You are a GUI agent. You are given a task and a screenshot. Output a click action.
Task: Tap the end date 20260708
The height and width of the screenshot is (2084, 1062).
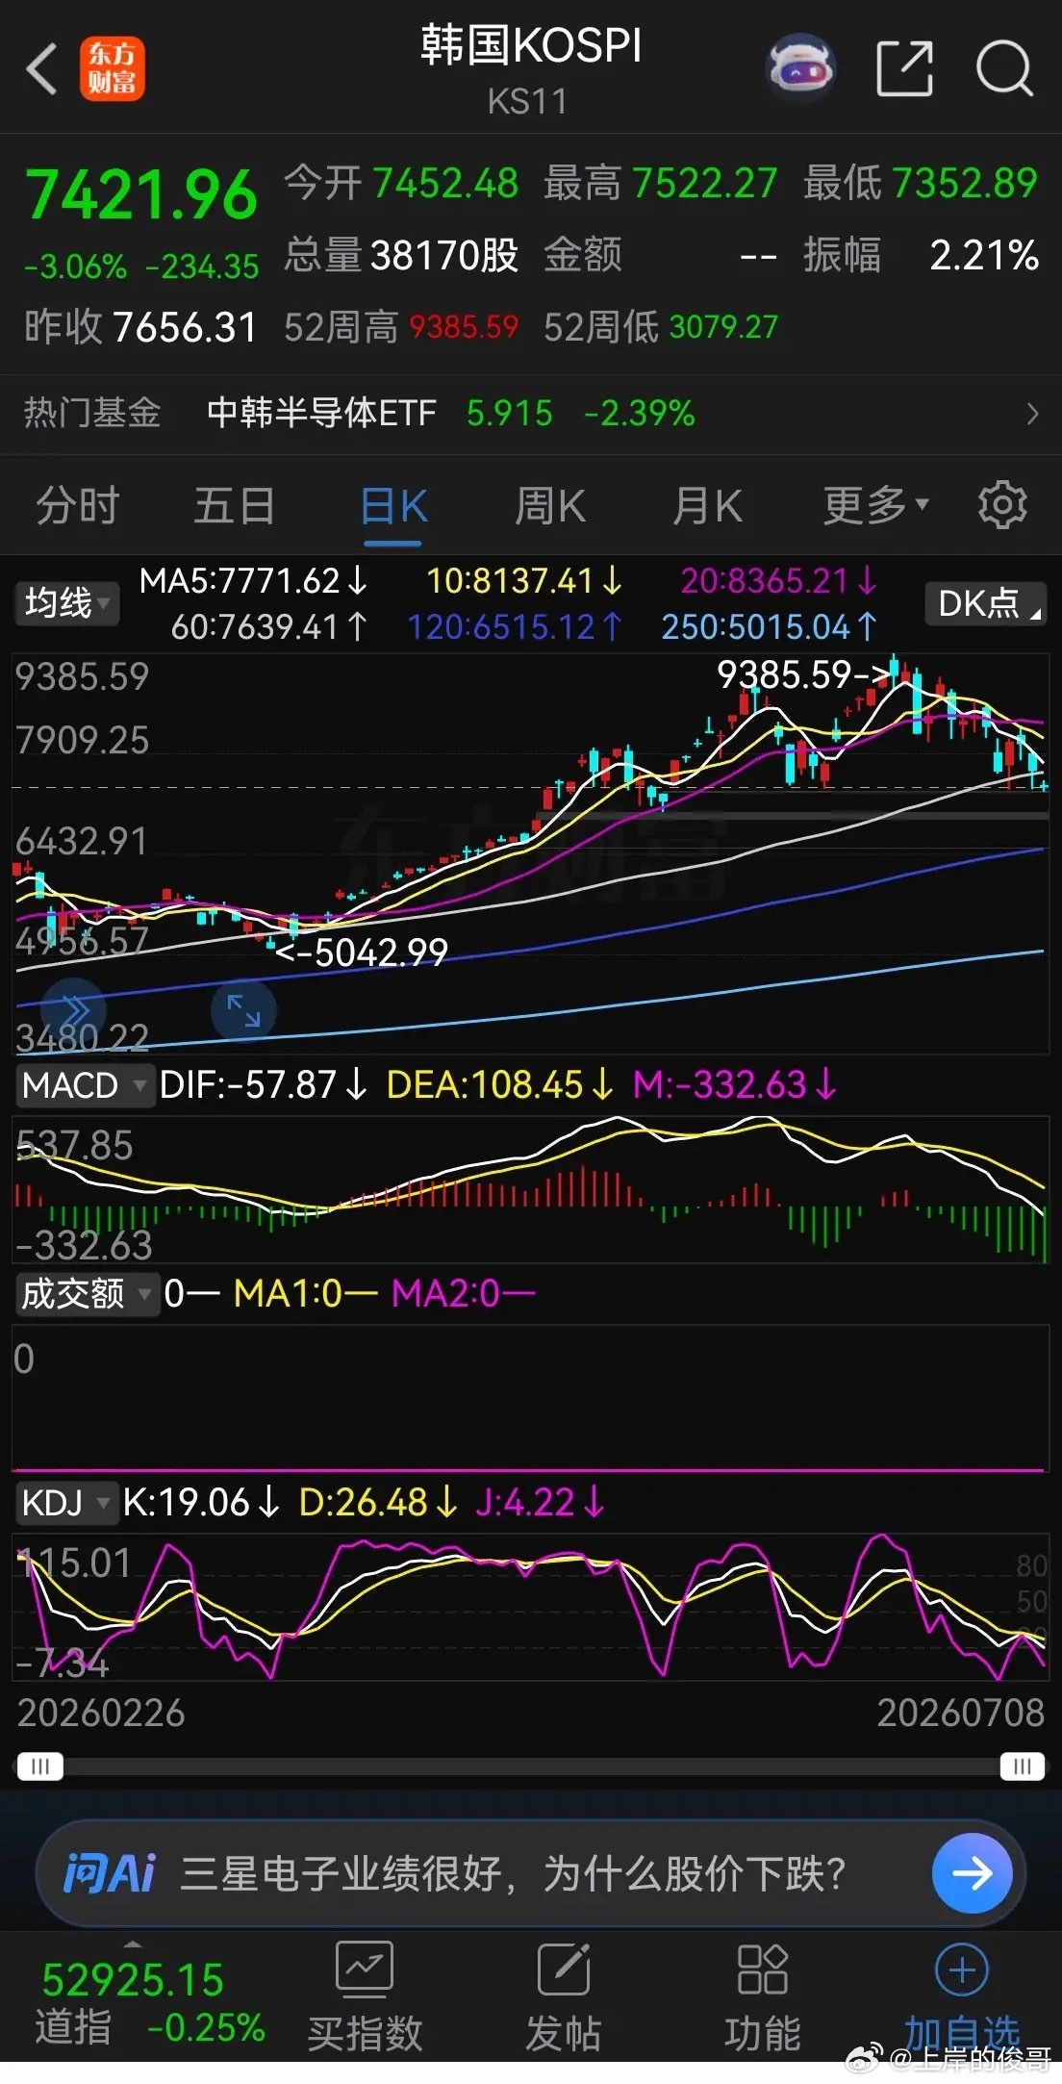(960, 1713)
